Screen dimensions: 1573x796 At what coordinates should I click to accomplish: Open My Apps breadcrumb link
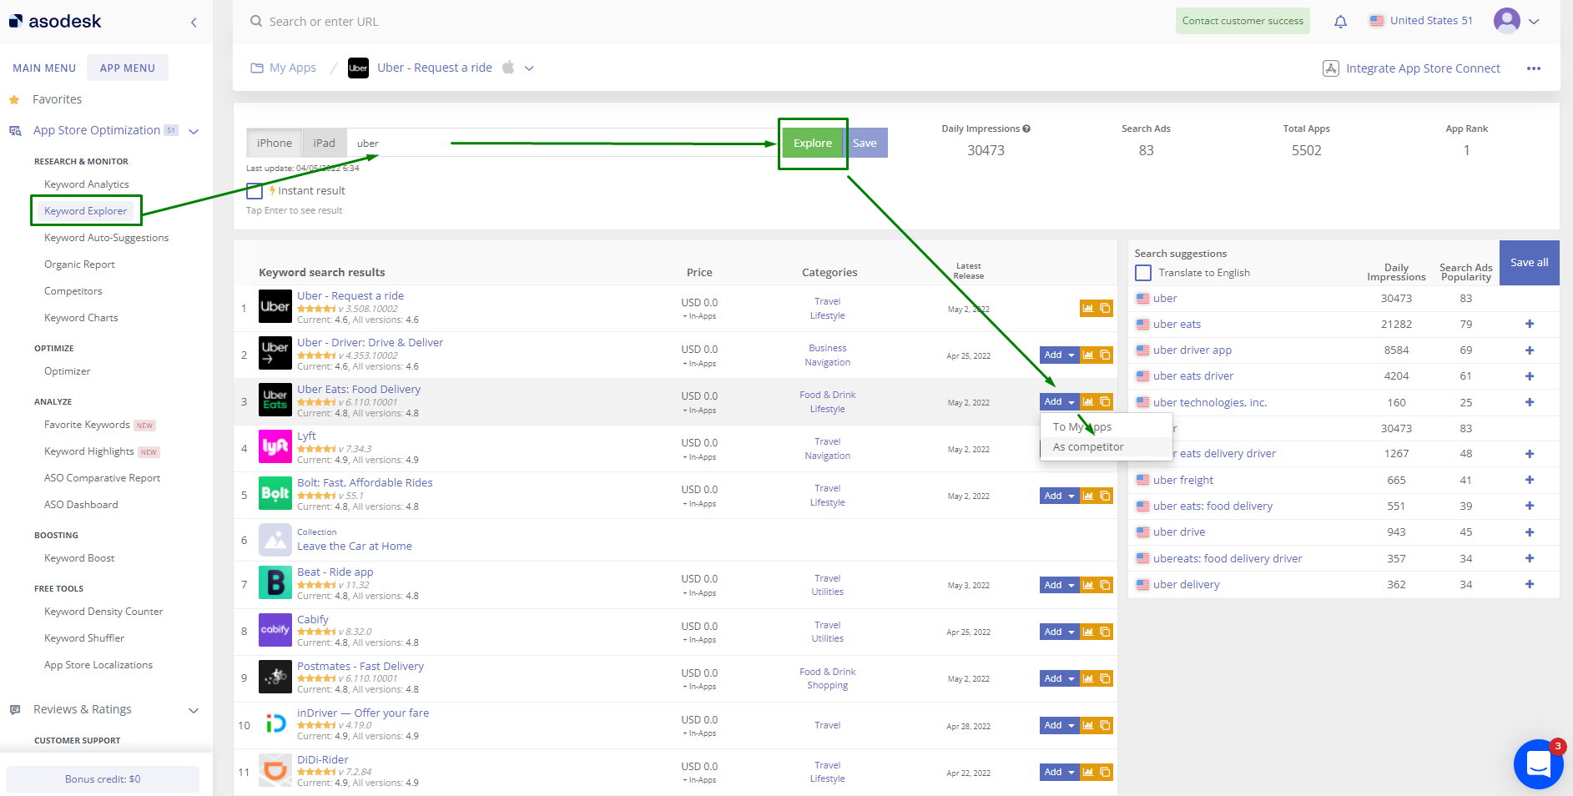pyautogui.click(x=292, y=68)
